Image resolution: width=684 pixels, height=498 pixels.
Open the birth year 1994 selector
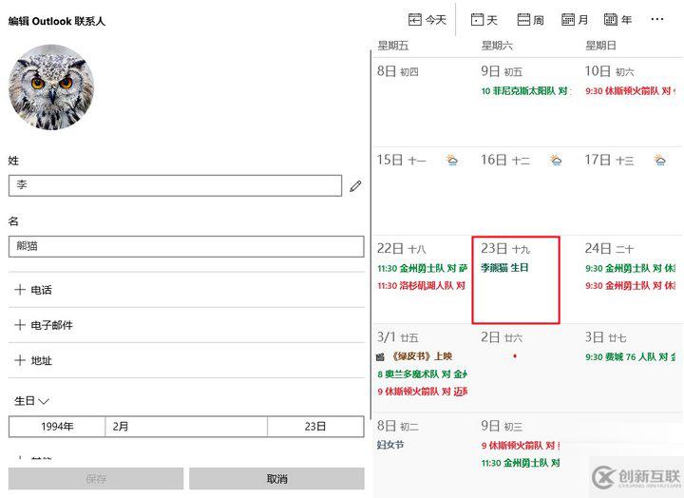point(57,427)
